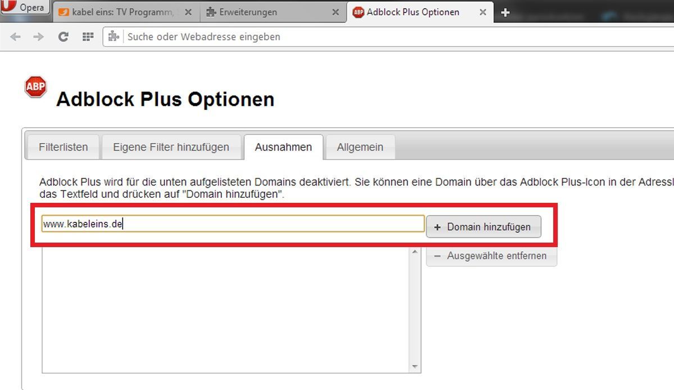Close the Erweiterungen browser tab
674x390 pixels.
point(336,12)
